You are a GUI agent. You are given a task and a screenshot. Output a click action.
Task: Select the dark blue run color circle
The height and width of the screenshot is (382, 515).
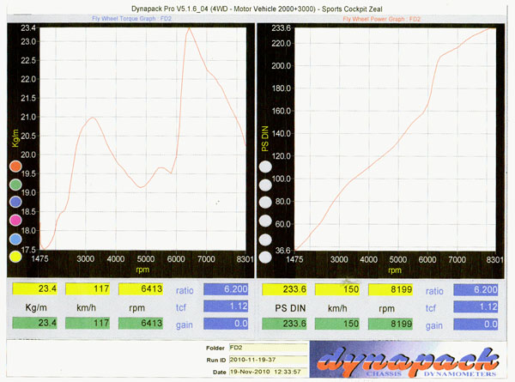[15, 202]
